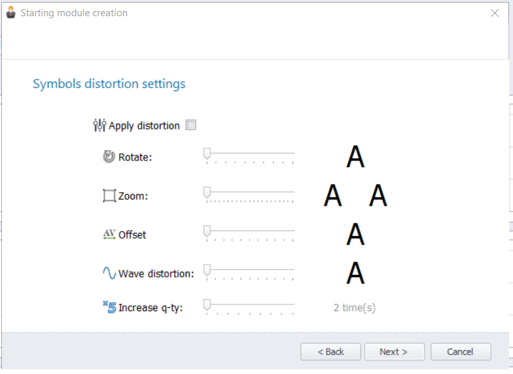
Task: Click the Increase q-ty icon
Action: coord(109,307)
